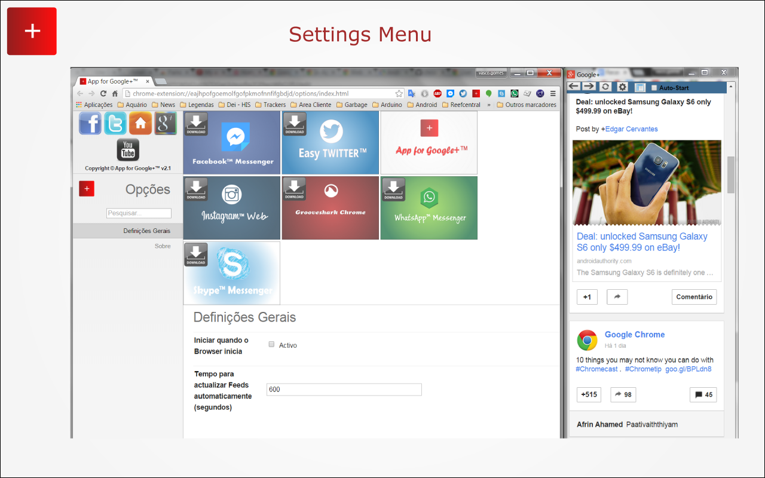Click the #Chromecast hashtag
765x478 pixels.
[x=596, y=369]
